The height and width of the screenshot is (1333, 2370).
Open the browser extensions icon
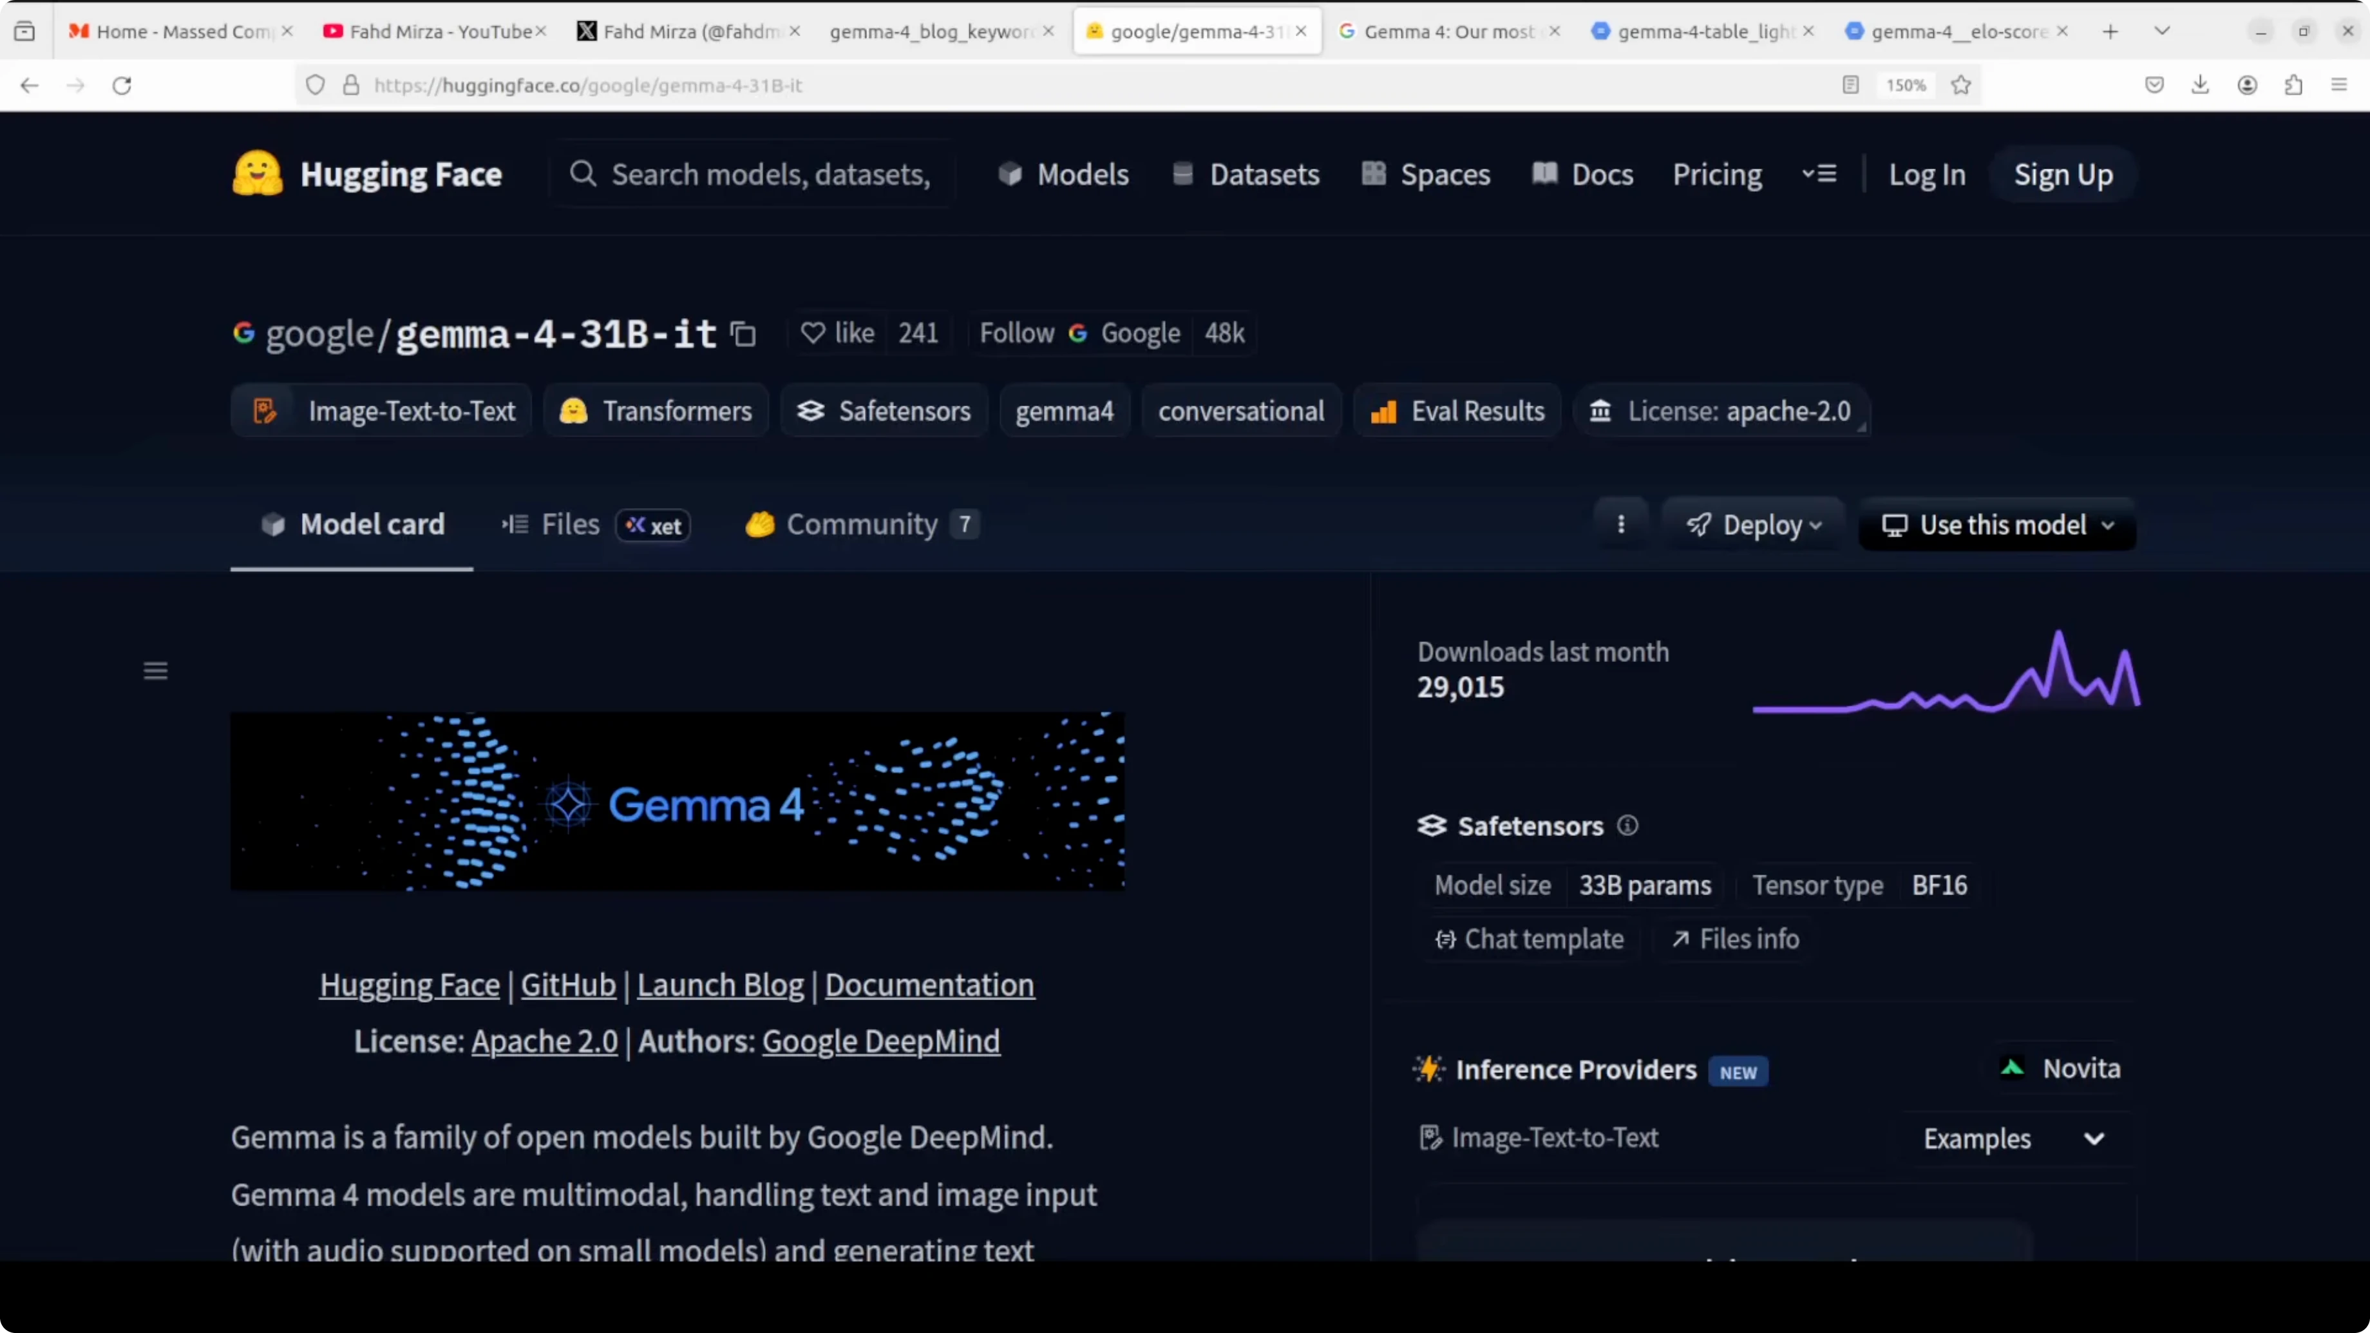pos(2293,86)
